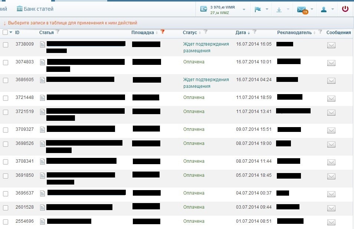Sort ascending/descending arrows beside Статус
354x229 pixels.
[200, 33]
